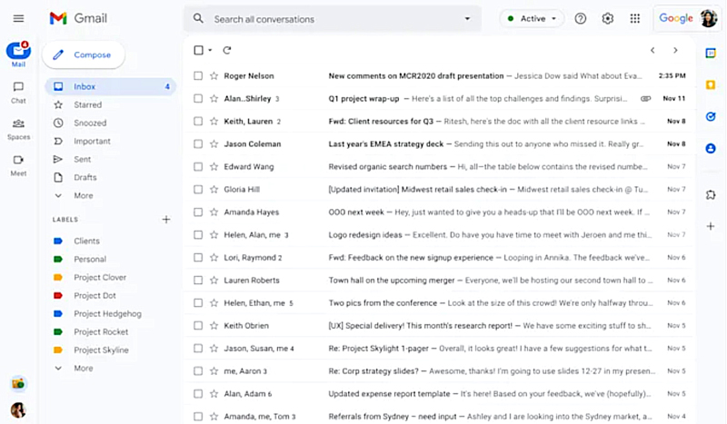727x424 pixels.
Task: Open the Project Clover label
Action: point(99,278)
